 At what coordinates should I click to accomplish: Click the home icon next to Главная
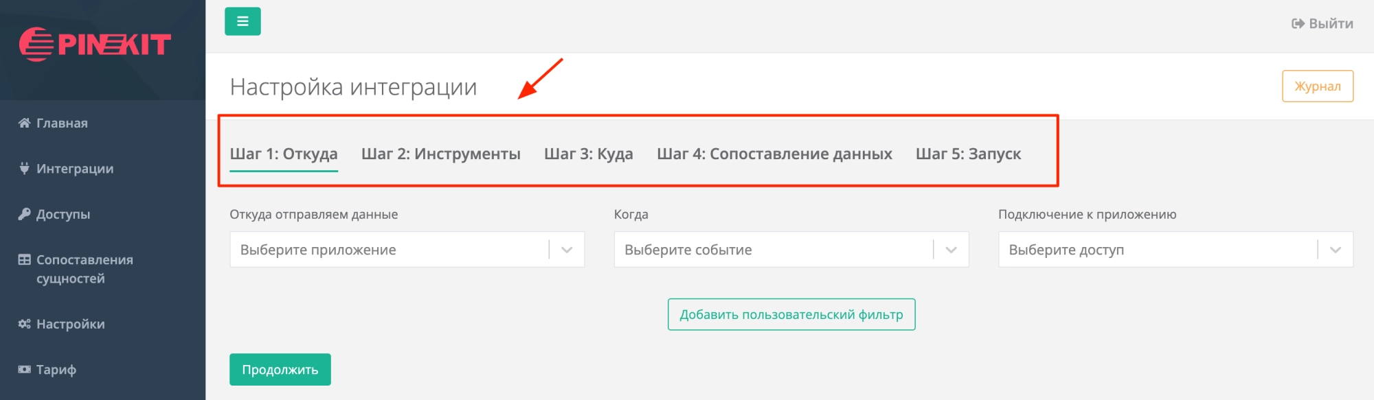coord(24,123)
